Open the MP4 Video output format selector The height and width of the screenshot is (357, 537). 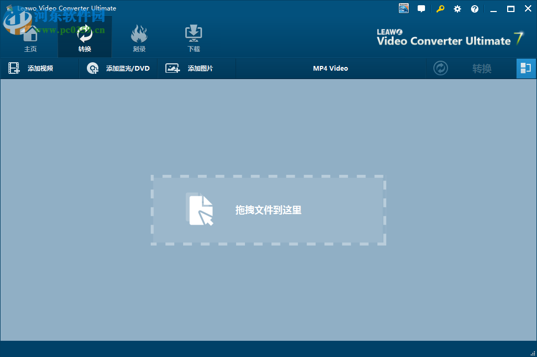pos(330,68)
